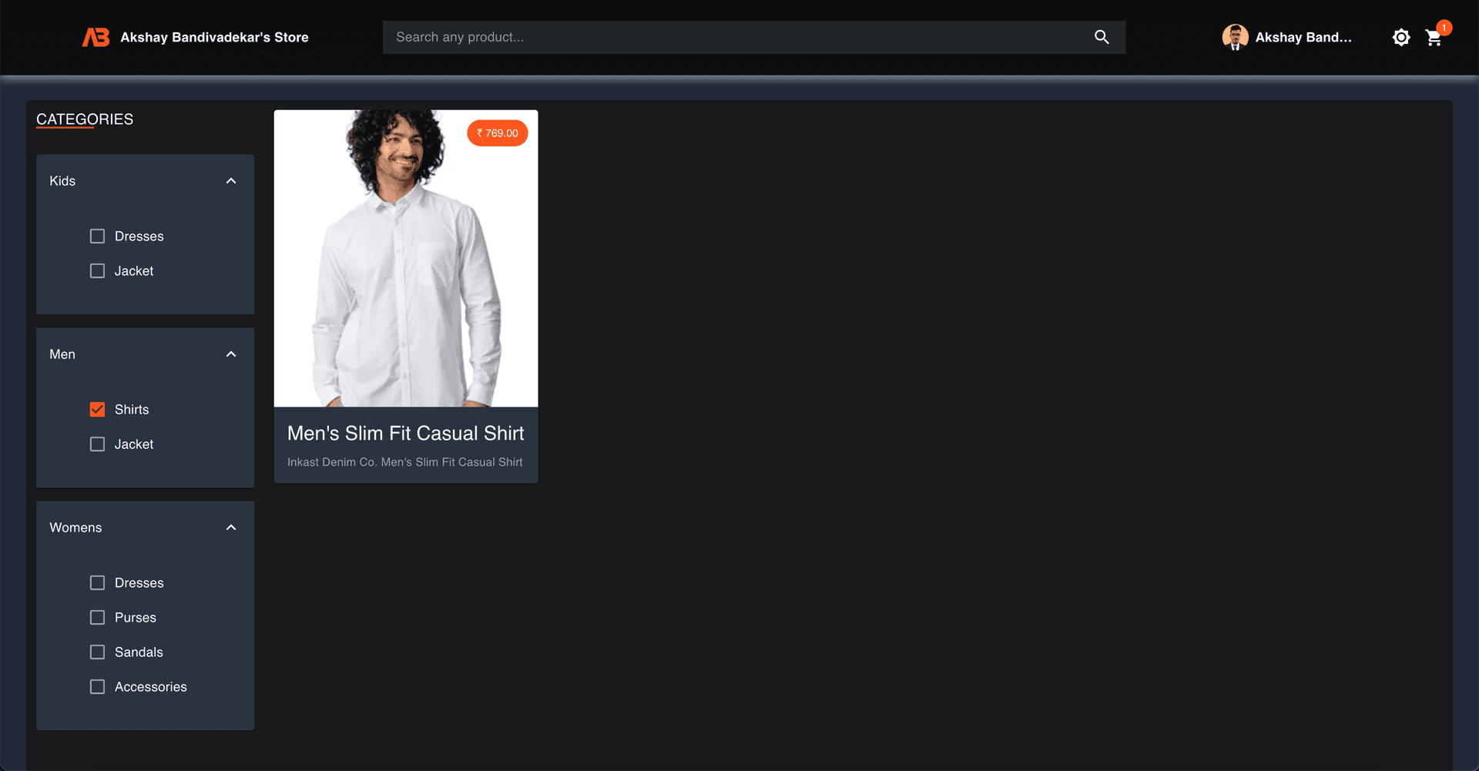The height and width of the screenshot is (771, 1479).
Task: Collapse the Kids category chevron
Action: (x=231, y=181)
